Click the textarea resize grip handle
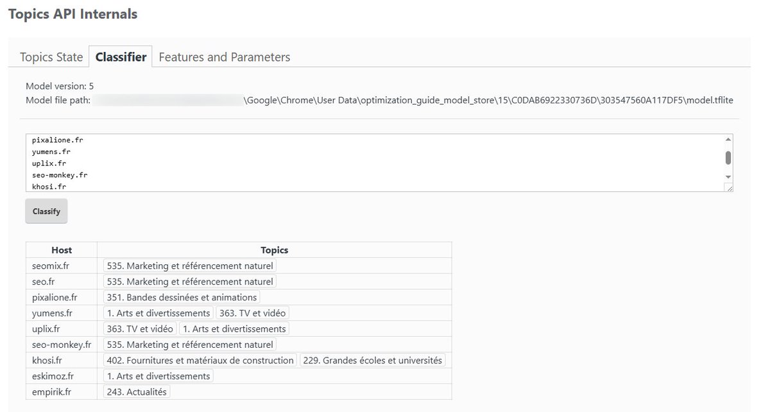The image size is (770, 412). pos(728,187)
